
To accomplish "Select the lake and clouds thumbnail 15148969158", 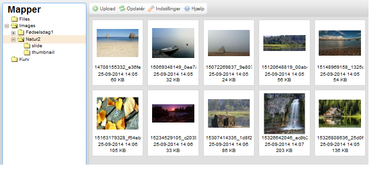I will (340, 43).
